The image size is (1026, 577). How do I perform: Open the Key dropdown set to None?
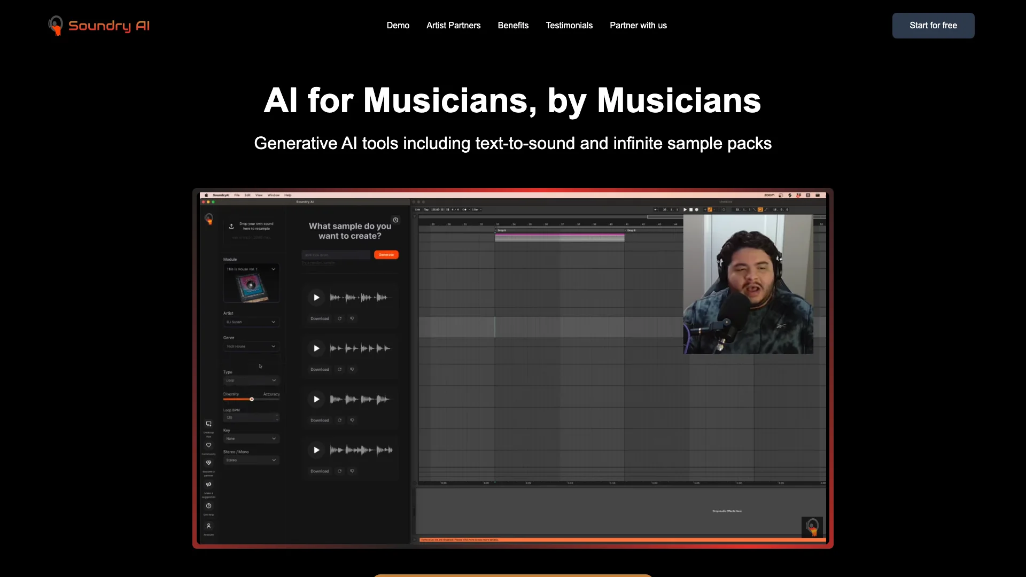click(x=251, y=439)
